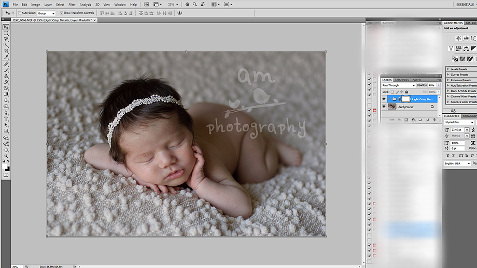Screen dimensions: 477x268
Task: Switch to the Channels tab
Action: [402, 80]
